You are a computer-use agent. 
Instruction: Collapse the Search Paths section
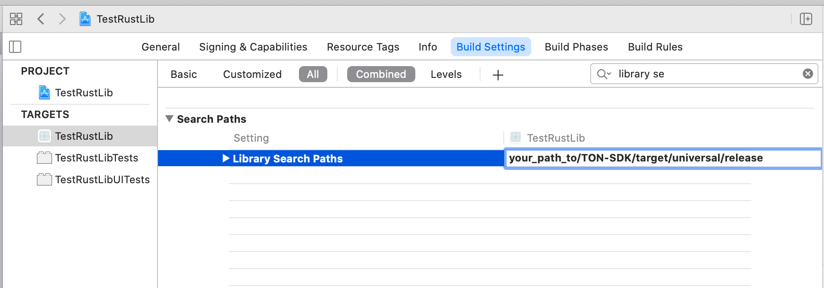pyautogui.click(x=169, y=119)
